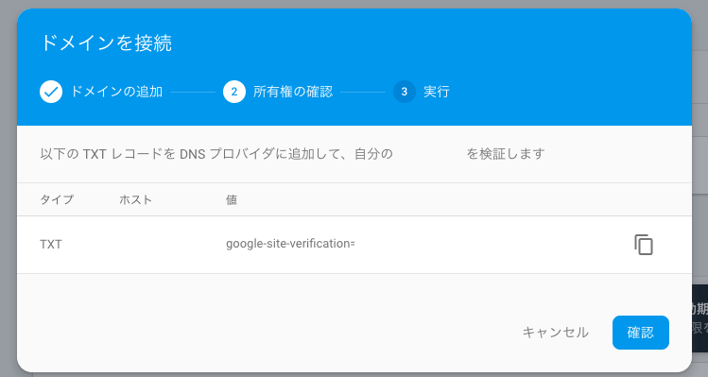Click the google-site-verification= value text
Viewport: 708px width, 377px height.
click(x=290, y=244)
